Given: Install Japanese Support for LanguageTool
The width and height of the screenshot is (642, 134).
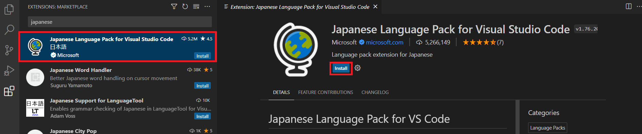Looking at the screenshot, I should click(x=203, y=116).
